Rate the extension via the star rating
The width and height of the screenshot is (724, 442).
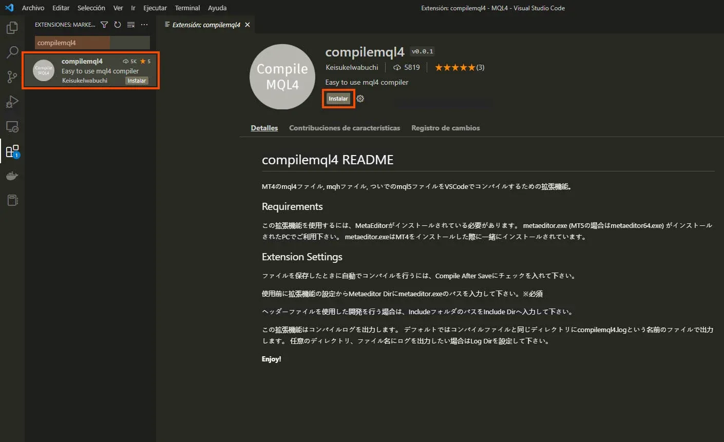[455, 67]
